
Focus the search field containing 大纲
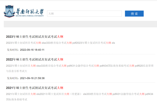coord(84,14)
